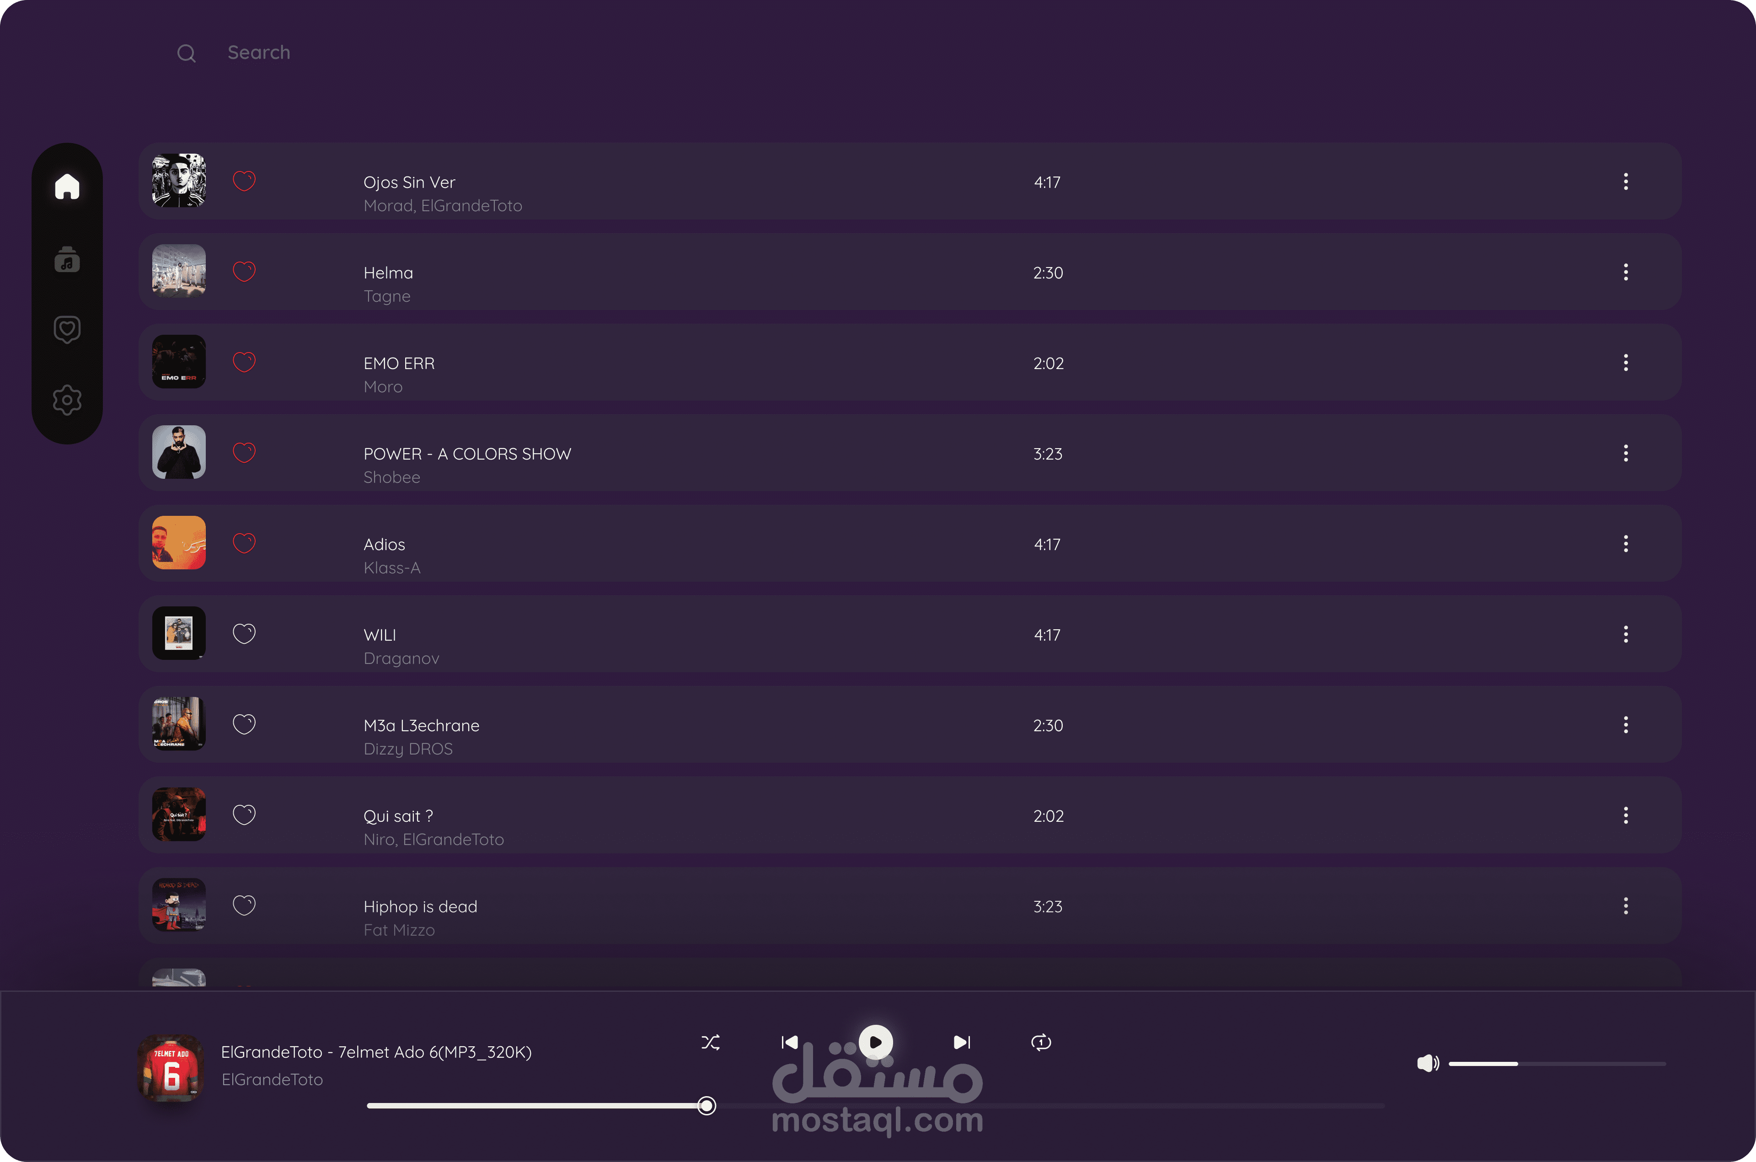This screenshot has width=1756, height=1162.
Task: Click the Search input field
Action: [258, 53]
